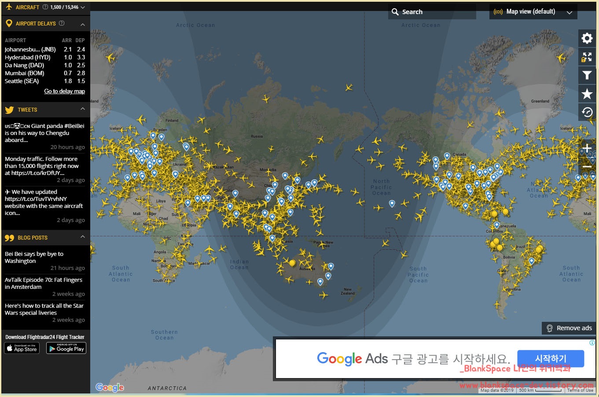Click the Google logo on the map
The width and height of the screenshot is (599, 397).
(x=110, y=387)
